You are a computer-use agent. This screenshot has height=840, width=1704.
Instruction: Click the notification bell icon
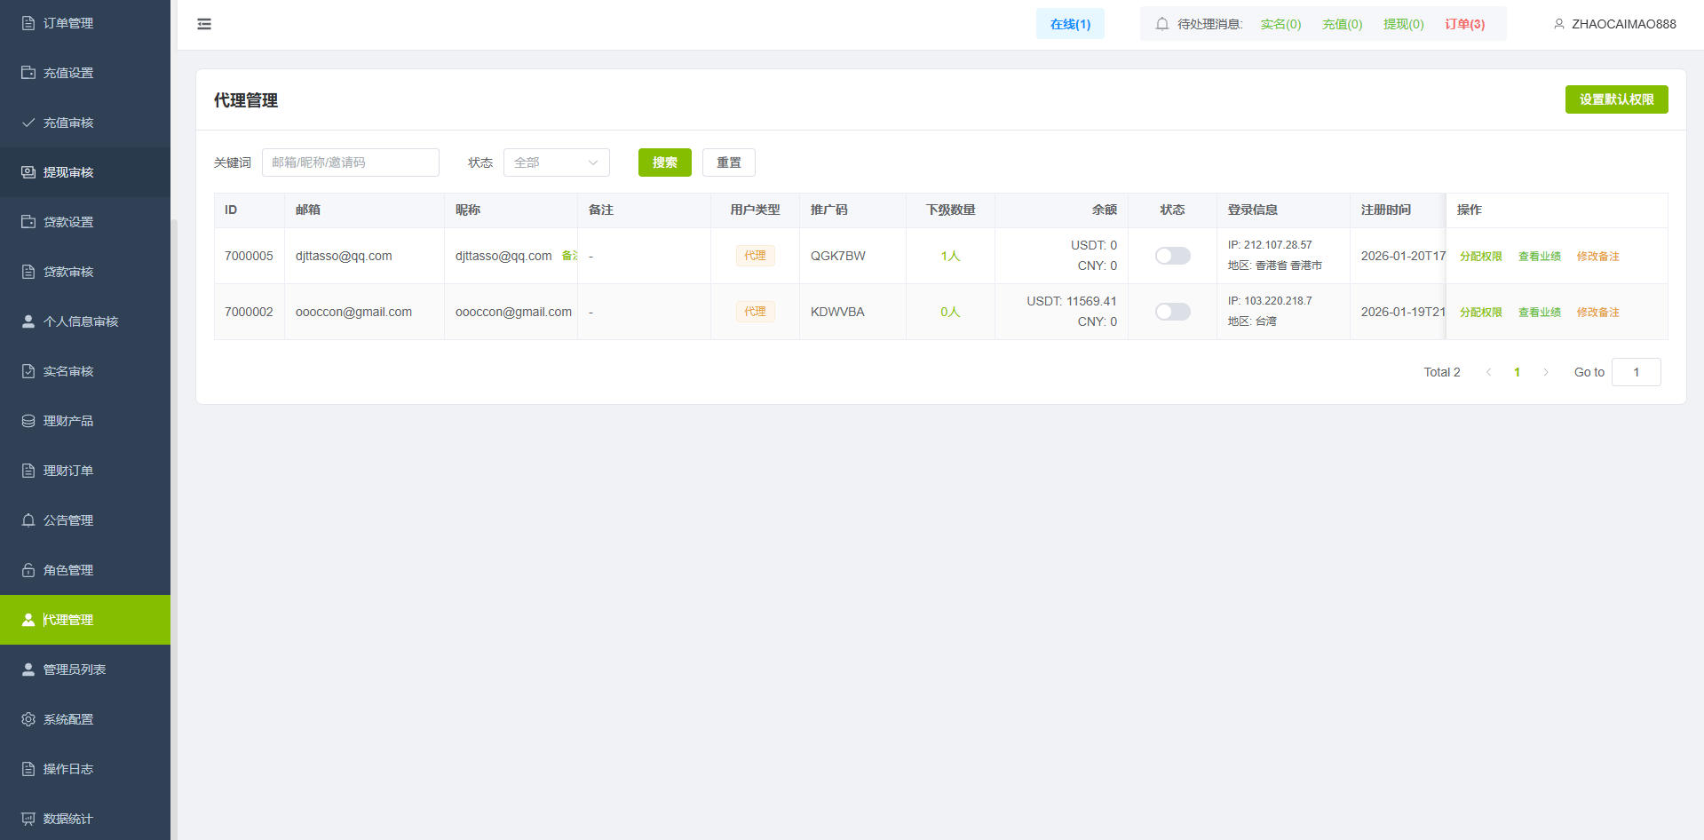(1161, 24)
